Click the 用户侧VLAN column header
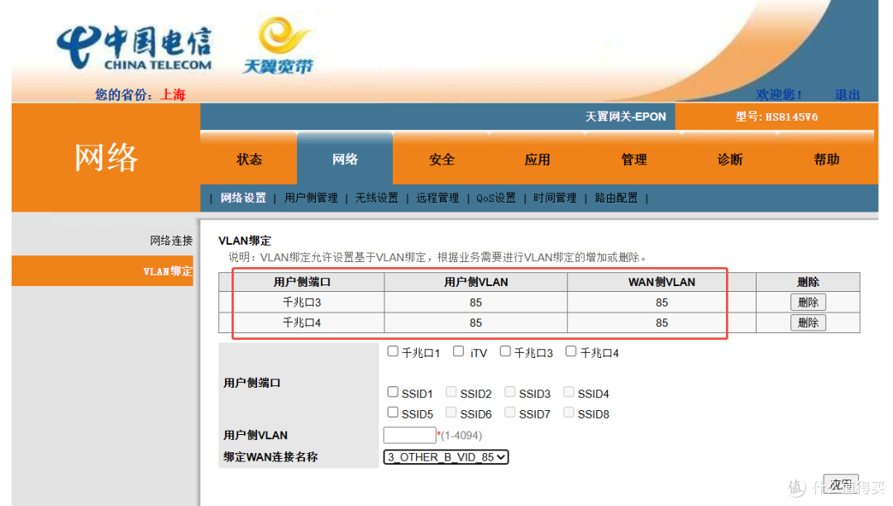 pos(476,282)
